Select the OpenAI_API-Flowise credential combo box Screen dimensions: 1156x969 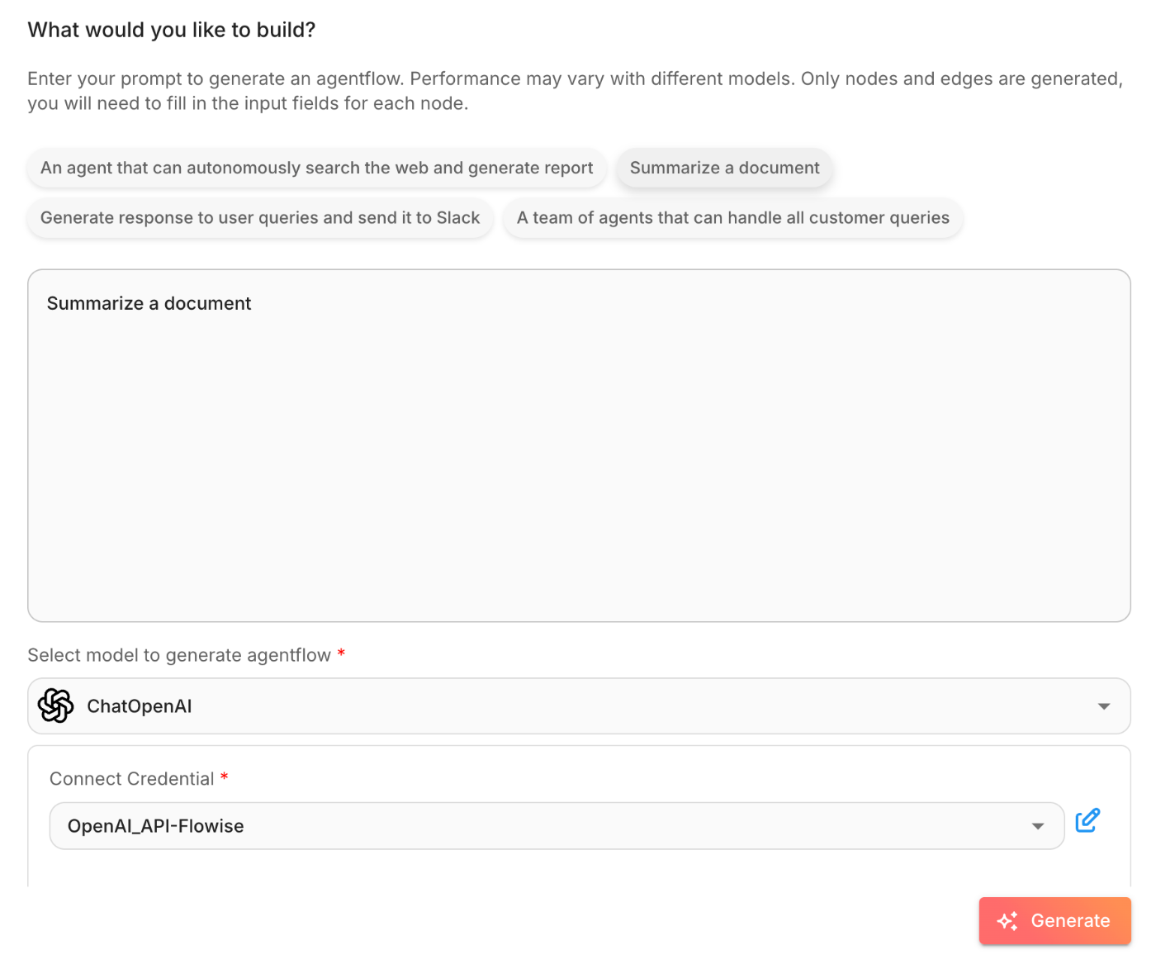click(545, 826)
